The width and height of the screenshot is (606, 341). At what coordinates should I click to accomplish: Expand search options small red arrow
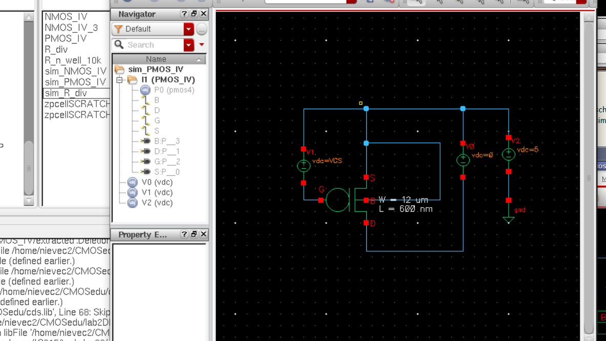point(202,45)
